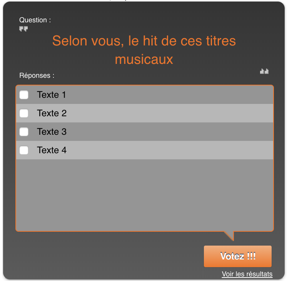The width and height of the screenshot is (287, 281).
Task: Click the speech bubble tail arrow
Action: click(x=229, y=236)
